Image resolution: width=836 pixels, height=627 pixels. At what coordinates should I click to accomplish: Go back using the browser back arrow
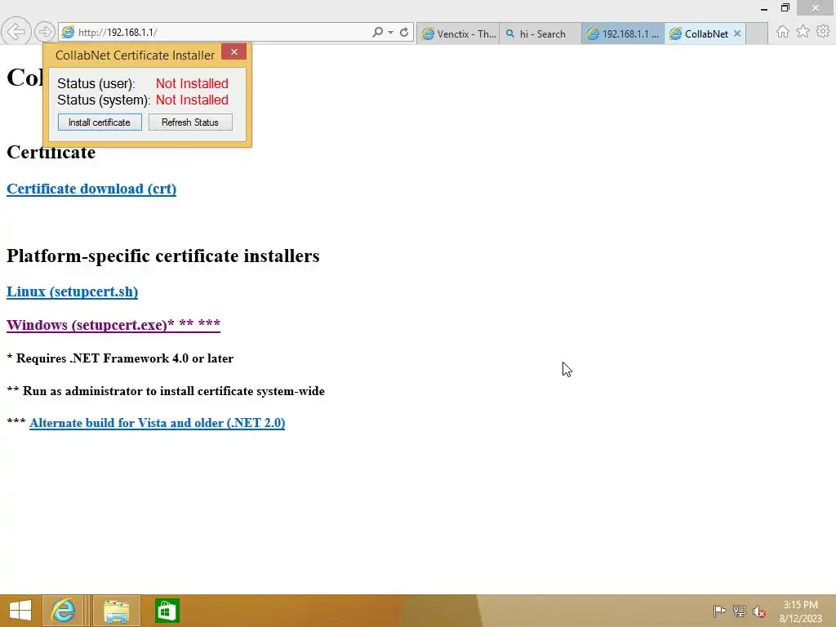(x=16, y=32)
